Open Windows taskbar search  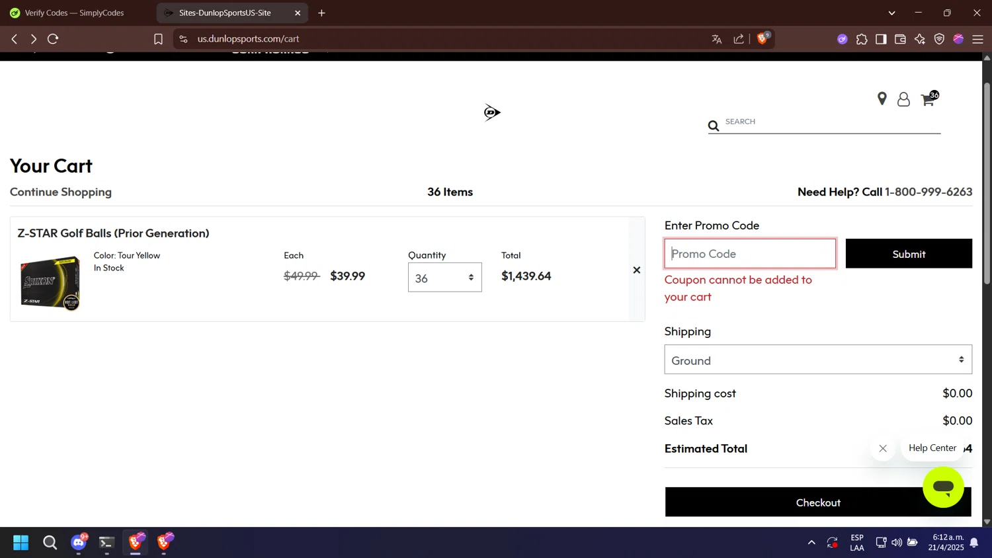coord(50,543)
